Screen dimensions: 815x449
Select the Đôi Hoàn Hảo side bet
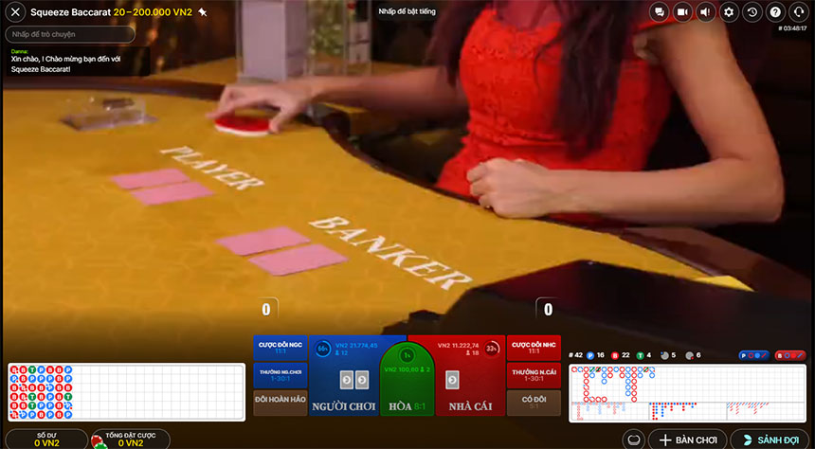click(x=281, y=403)
